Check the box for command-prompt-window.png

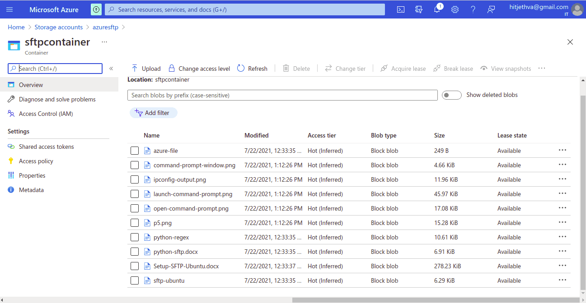(x=135, y=165)
